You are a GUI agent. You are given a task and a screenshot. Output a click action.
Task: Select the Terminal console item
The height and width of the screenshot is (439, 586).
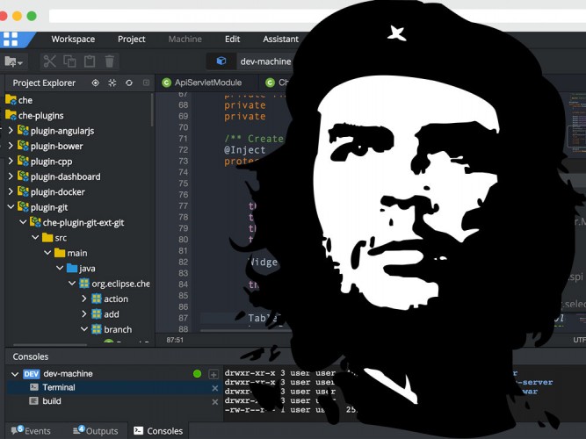click(59, 387)
